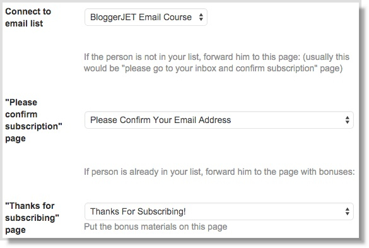The height and width of the screenshot is (248, 369).
Task: Click the word 'subscription"' in the left label
Action: 33,126
